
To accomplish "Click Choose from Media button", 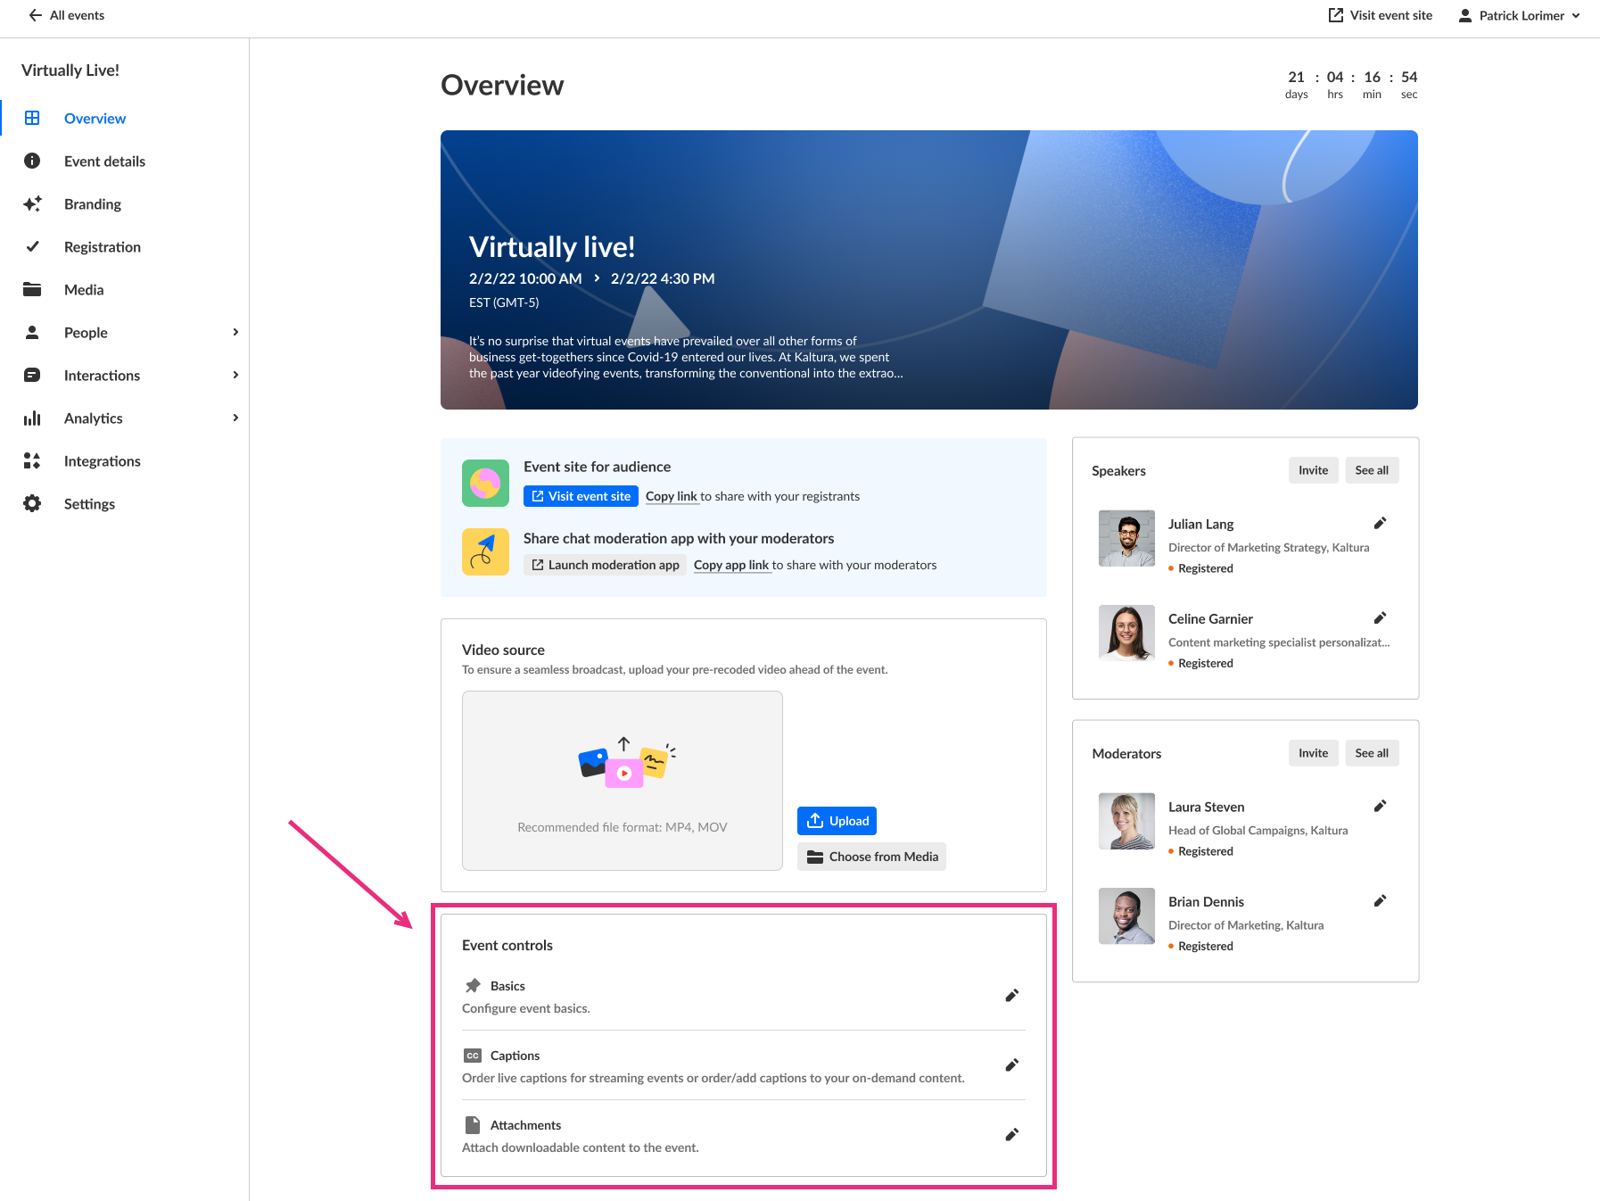I will 871,857.
